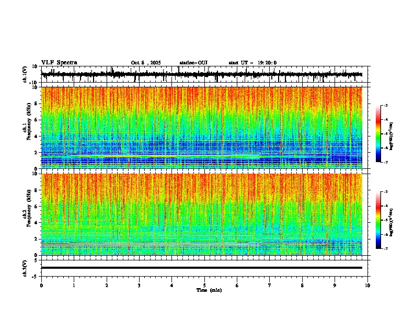Click time axis tick label "6"
This screenshot has height=320, width=414.
[237, 285]
